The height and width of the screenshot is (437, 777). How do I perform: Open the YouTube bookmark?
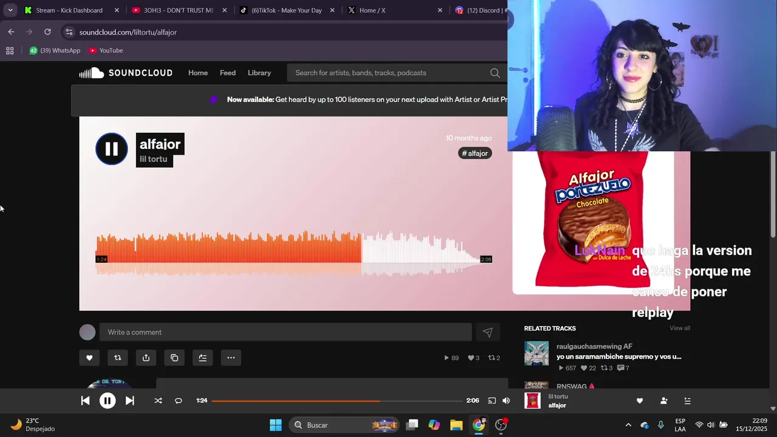106,50
